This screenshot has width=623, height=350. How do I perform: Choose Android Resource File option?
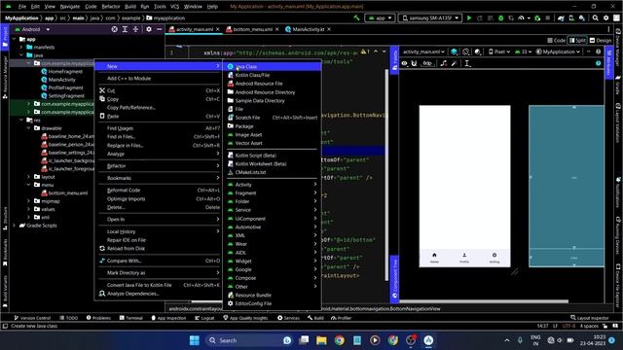tap(272, 84)
